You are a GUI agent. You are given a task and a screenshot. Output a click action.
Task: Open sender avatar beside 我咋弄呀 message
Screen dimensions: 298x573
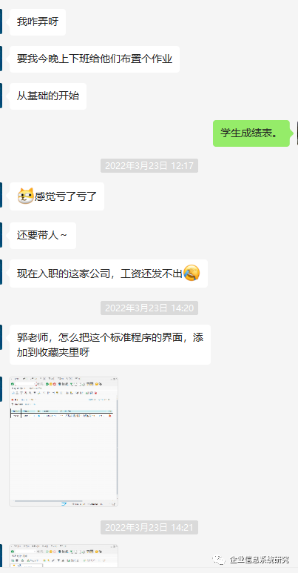[x=1, y=22]
